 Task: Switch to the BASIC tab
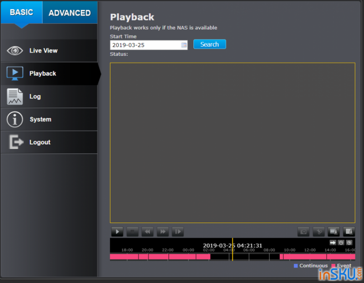pos(21,12)
